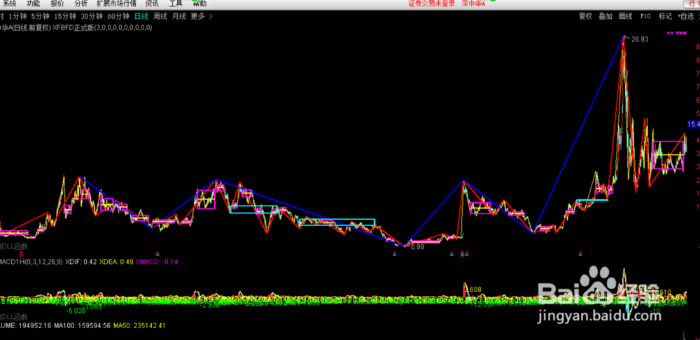
Task: Open the 报价 menu
Action: pyautogui.click(x=57, y=4)
